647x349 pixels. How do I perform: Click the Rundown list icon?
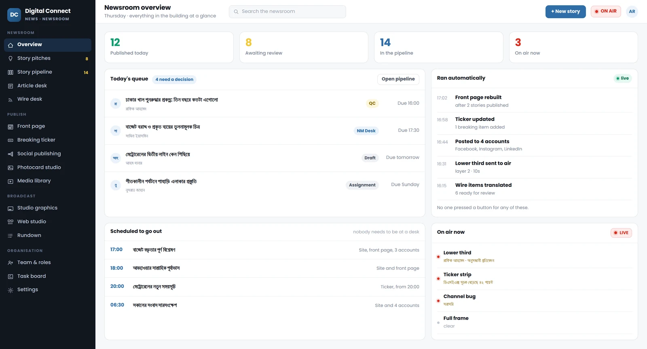(11, 236)
